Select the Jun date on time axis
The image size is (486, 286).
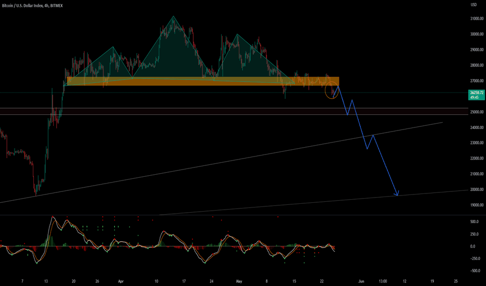(x=361, y=281)
